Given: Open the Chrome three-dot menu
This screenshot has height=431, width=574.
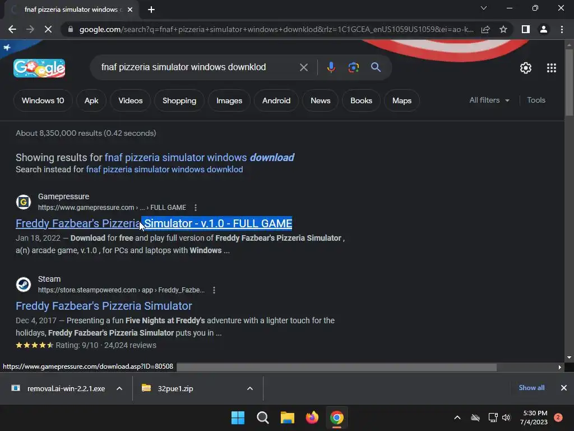Looking at the screenshot, I should pyautogui.click(x=562, y=29).
